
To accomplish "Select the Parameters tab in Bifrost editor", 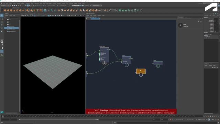I will [180, 17].
